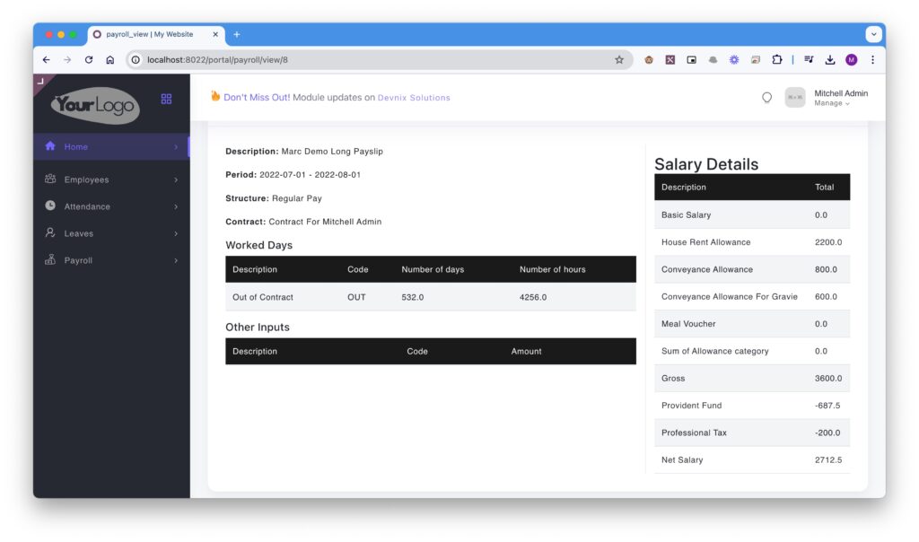
Task: Click the Attendance clock icon
Action: tap(50, 206)
